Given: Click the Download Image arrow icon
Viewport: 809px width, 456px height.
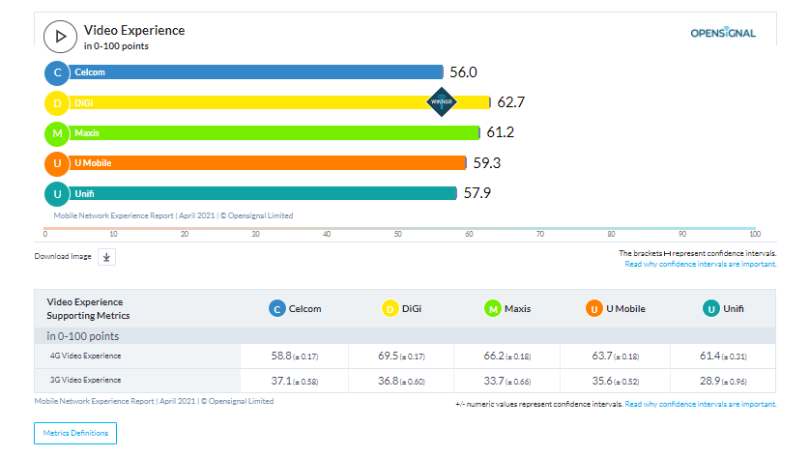Looking at the screenshot, I should pyautogui.click(x=107, y=256).
